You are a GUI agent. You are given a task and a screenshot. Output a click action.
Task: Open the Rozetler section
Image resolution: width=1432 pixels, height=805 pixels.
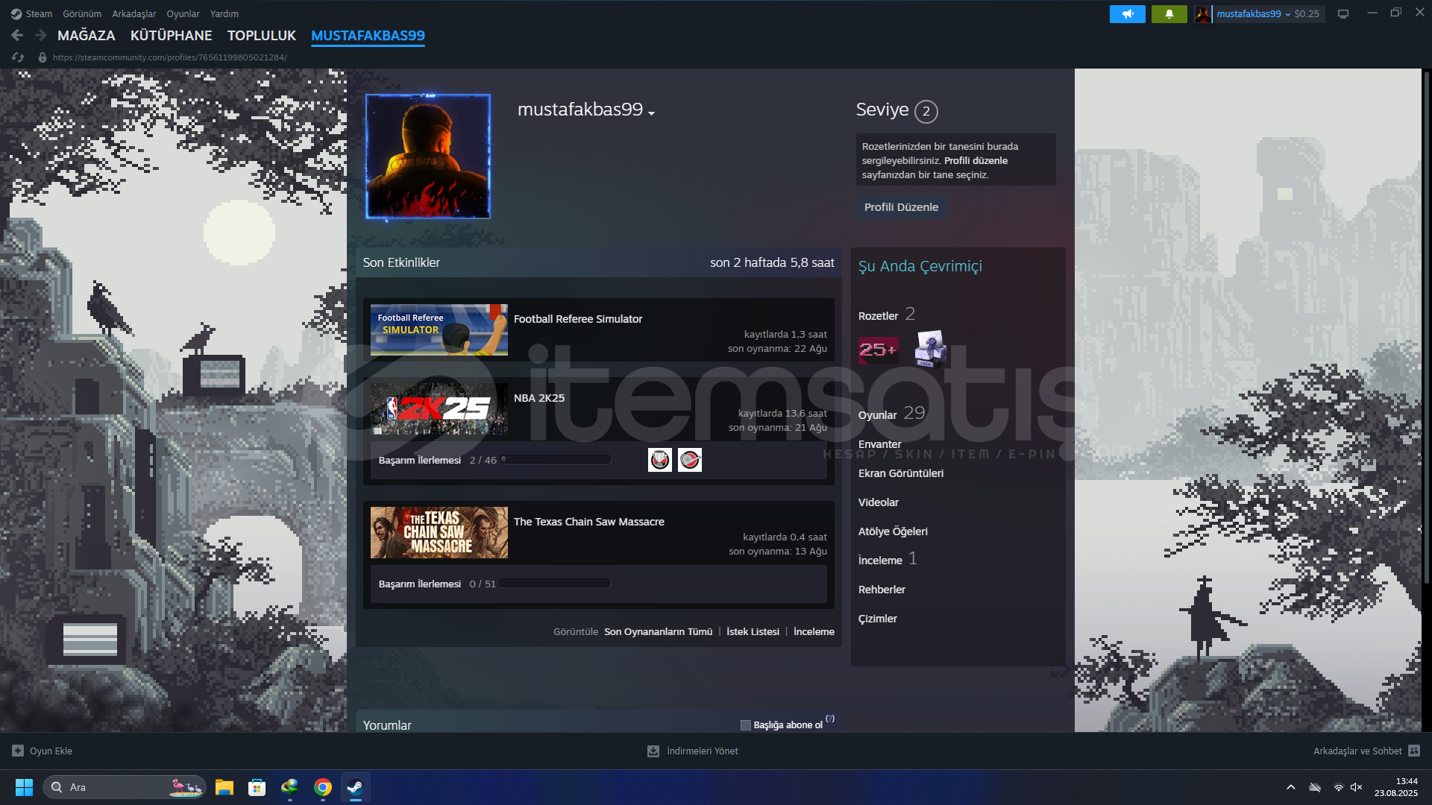coord(887,315)
